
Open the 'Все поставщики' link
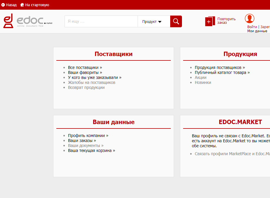click(85, 67)
